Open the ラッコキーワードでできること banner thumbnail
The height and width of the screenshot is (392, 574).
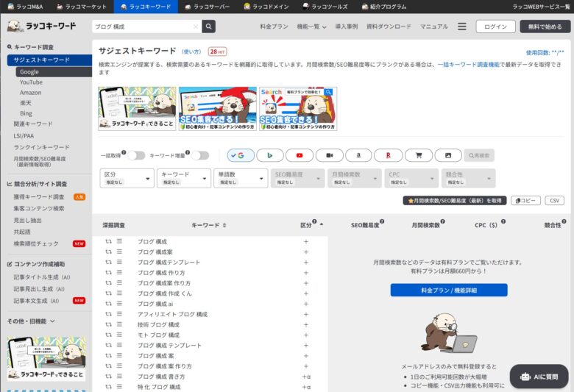[137, 109]
